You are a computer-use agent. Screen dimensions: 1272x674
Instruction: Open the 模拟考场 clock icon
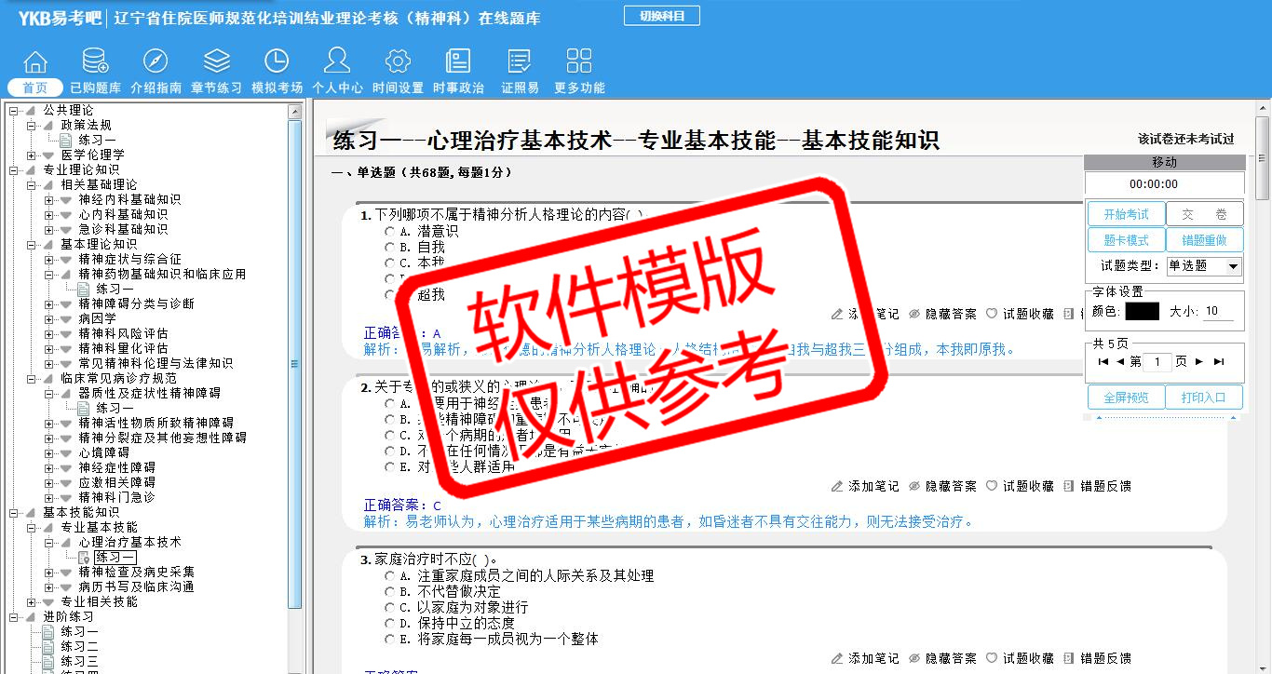pos(277,62)
